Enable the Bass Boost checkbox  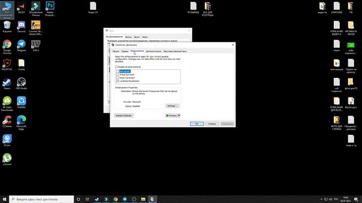click(x=118, y=72)
